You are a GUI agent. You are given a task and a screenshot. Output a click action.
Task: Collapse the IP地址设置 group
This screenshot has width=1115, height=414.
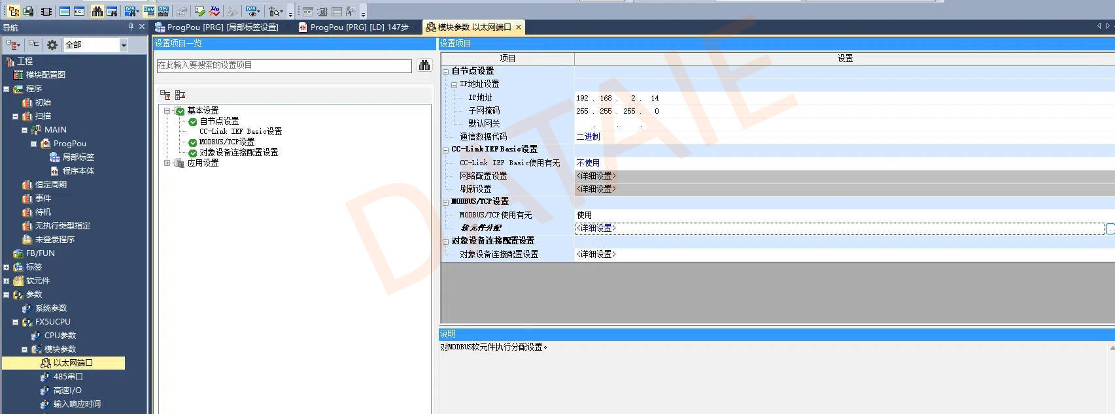(x=454, y=84)
